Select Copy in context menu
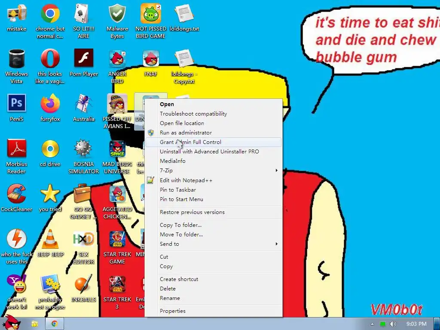The height and width of the screenshot is (330, 440). point(214,266)
